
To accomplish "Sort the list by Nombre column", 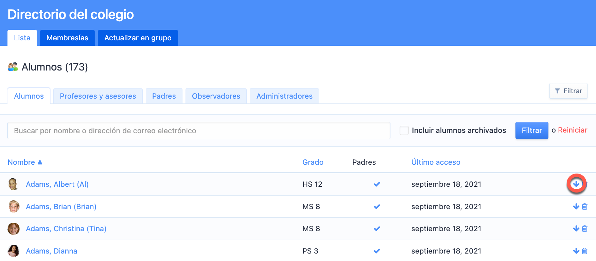I will (21, 162).
